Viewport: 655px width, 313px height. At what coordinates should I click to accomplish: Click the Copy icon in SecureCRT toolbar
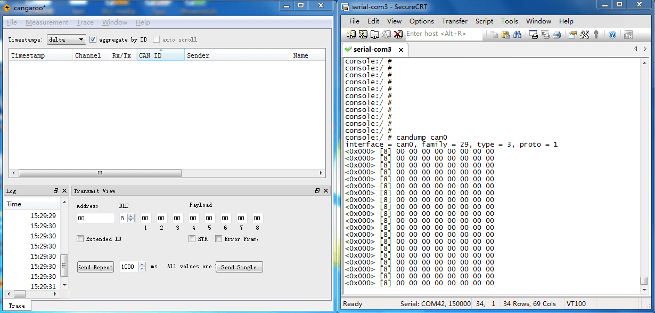coord(494,35)
